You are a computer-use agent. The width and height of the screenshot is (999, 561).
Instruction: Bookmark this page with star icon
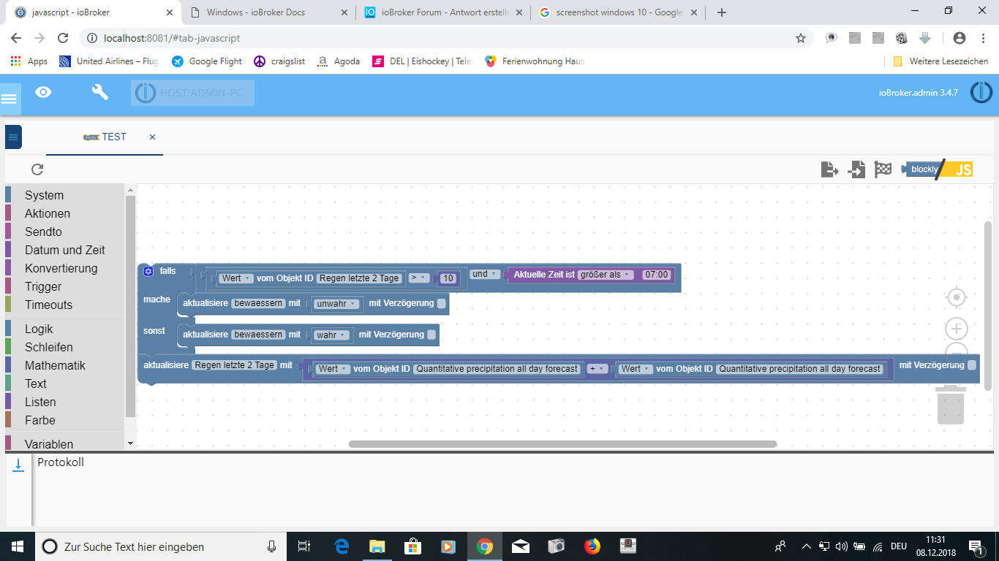tap(801, 38)
